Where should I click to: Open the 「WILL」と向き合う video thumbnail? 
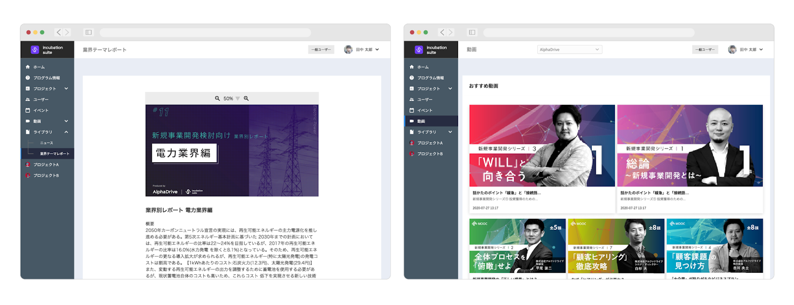pyautogui.click(x=542, y=146)
